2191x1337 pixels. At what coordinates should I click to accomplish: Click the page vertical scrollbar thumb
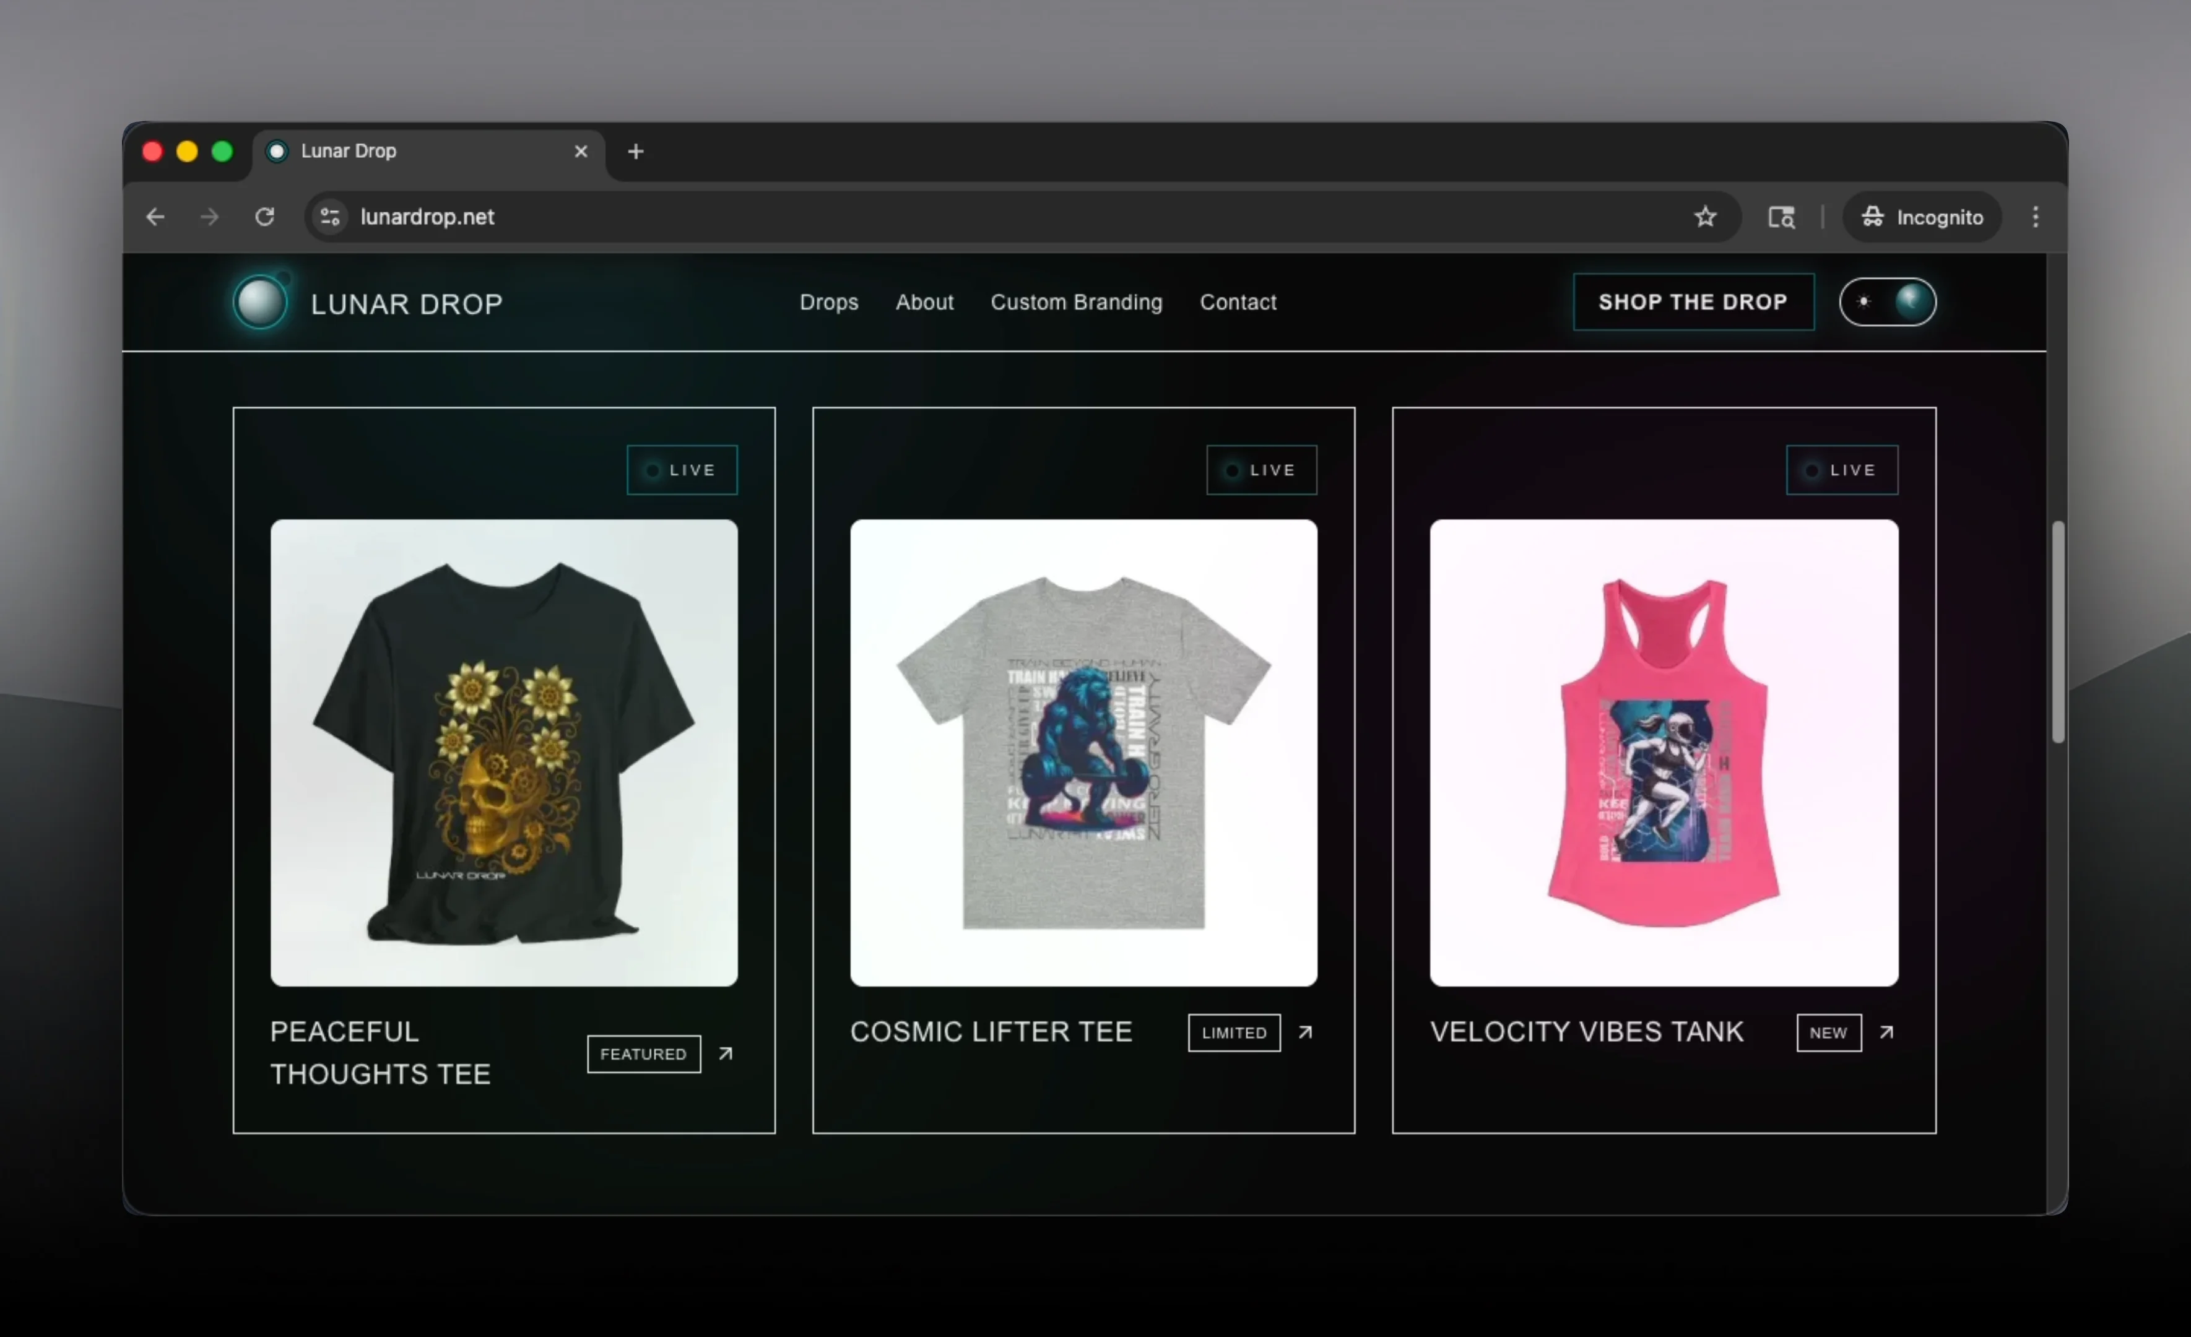pos(2058,632)
